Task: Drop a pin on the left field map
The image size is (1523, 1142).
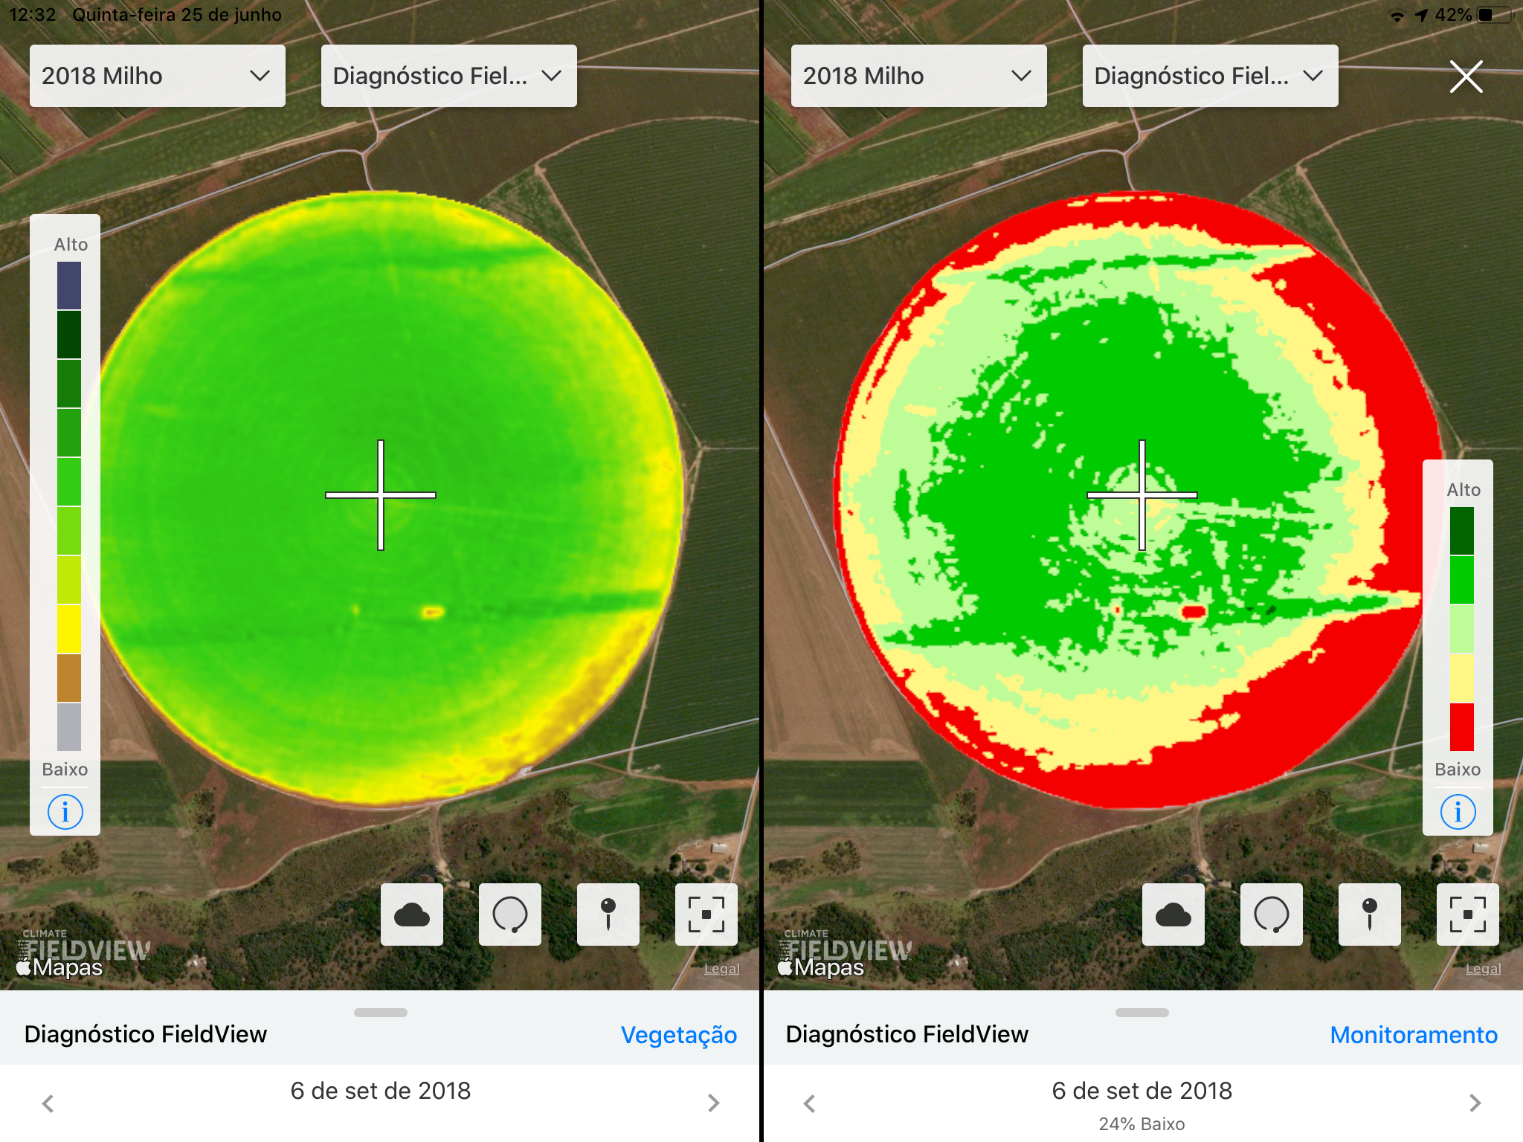Action: (x=608, y=914)
